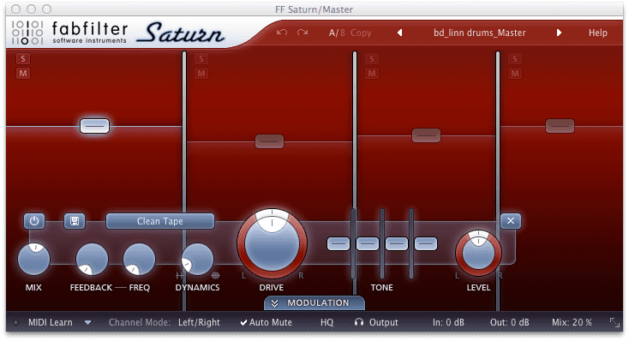
Task: Click the Copy button
Action: point(361,33)
